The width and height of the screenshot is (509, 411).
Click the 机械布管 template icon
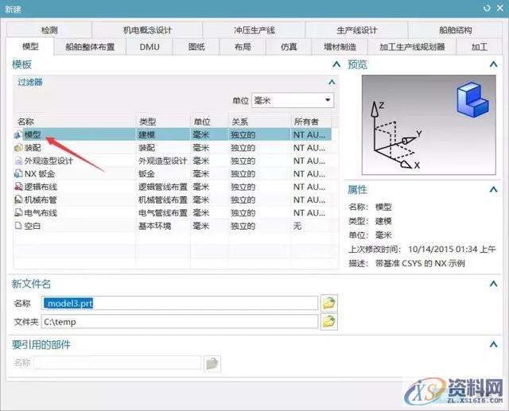[18, 200]
